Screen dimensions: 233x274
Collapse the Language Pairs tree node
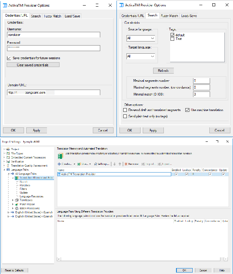pos(4,170)
